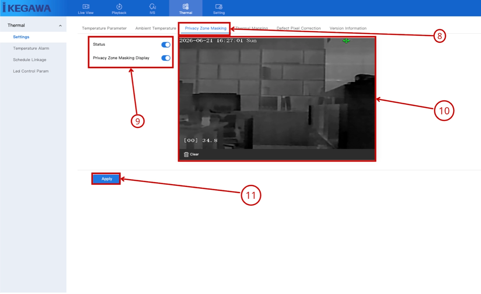Switch to Ambient Temperature tab
The width and height of the screenshot is (481, 294).
click(156, 28)
